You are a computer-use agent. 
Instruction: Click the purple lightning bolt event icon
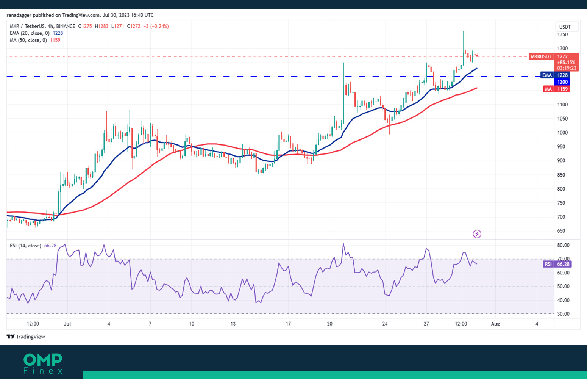pyautogui.click(x=477, y=234)
